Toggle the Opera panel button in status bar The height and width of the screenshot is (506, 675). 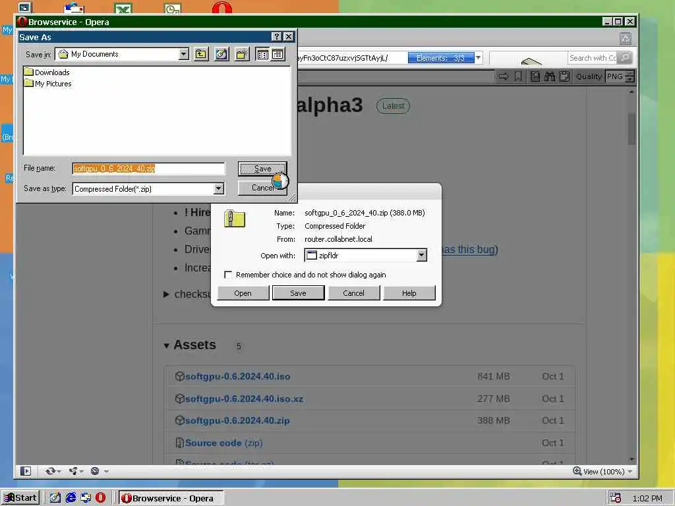[26, 471]
